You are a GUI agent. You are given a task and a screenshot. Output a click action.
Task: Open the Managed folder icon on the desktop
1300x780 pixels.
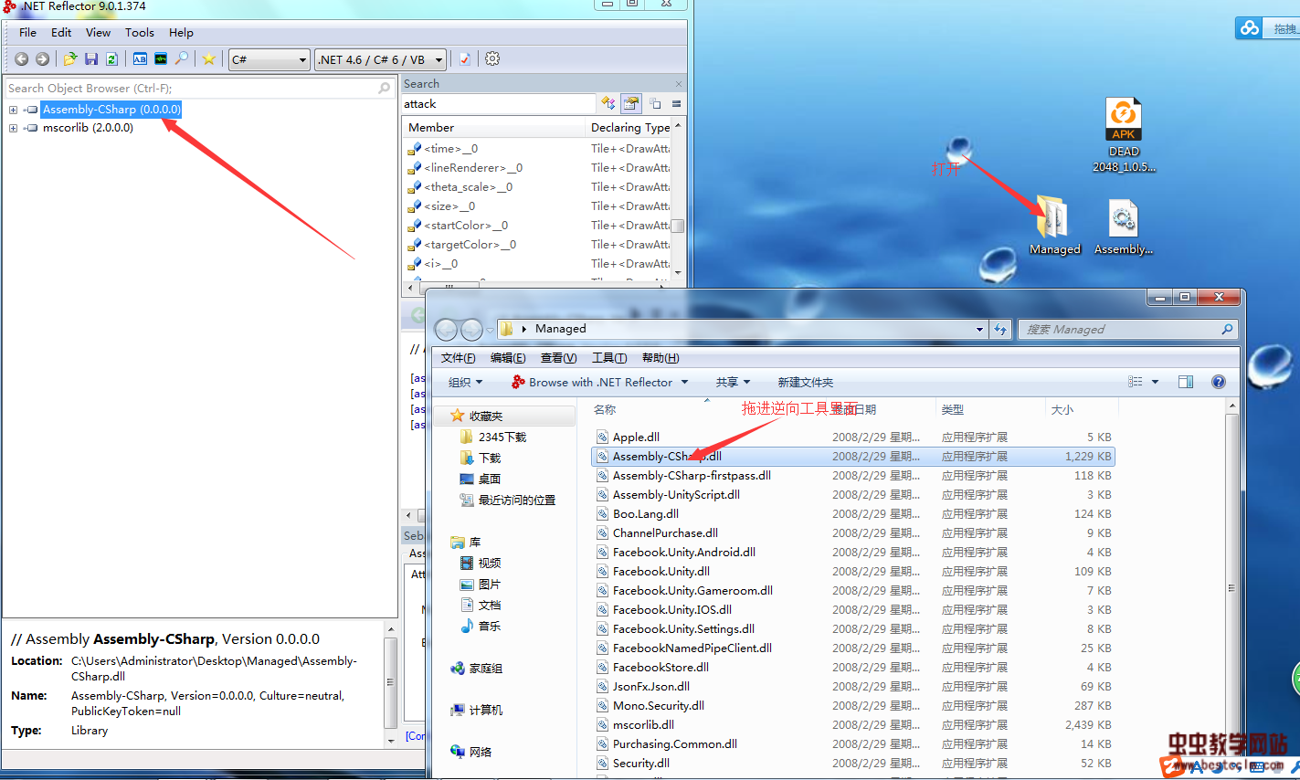[1054, 227]
